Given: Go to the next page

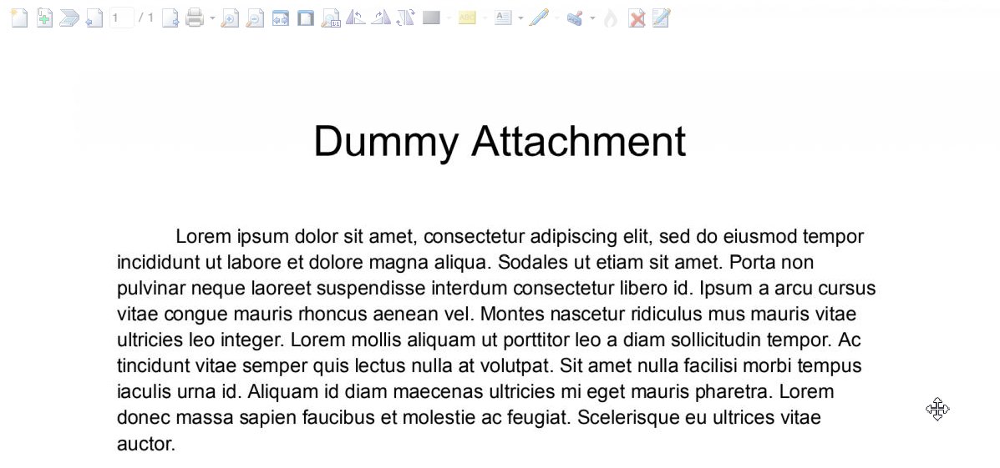Looking at the screenshot, I should pyautogui.click(x=170, y=18).
